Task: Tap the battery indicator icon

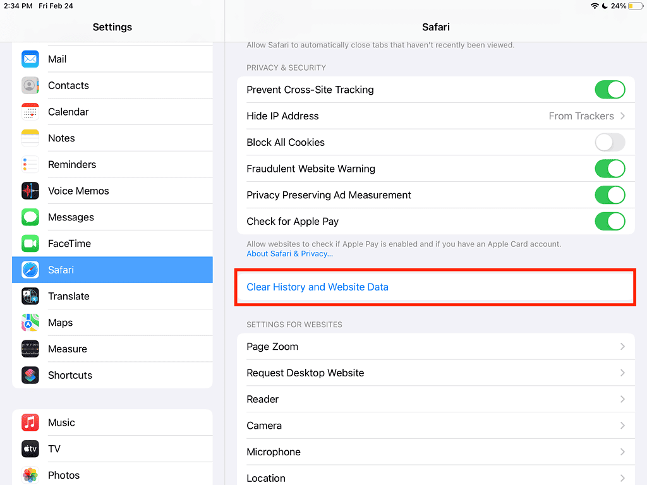Action: (x=636, y=6)
